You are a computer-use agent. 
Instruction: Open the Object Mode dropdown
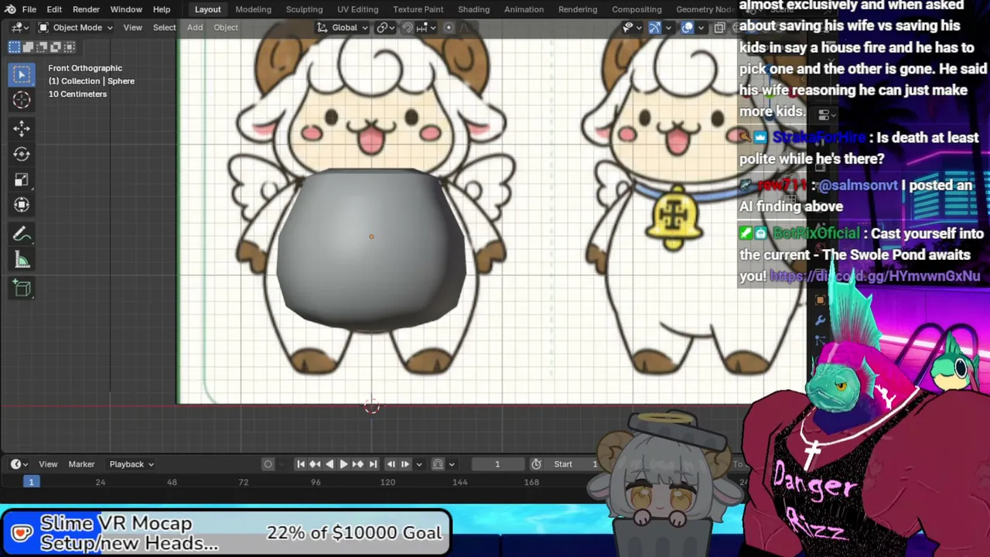(75, 28)
